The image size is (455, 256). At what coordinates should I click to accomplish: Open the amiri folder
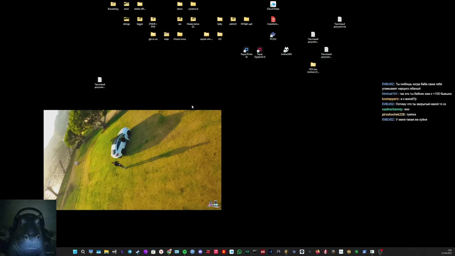tap(126, 6)
